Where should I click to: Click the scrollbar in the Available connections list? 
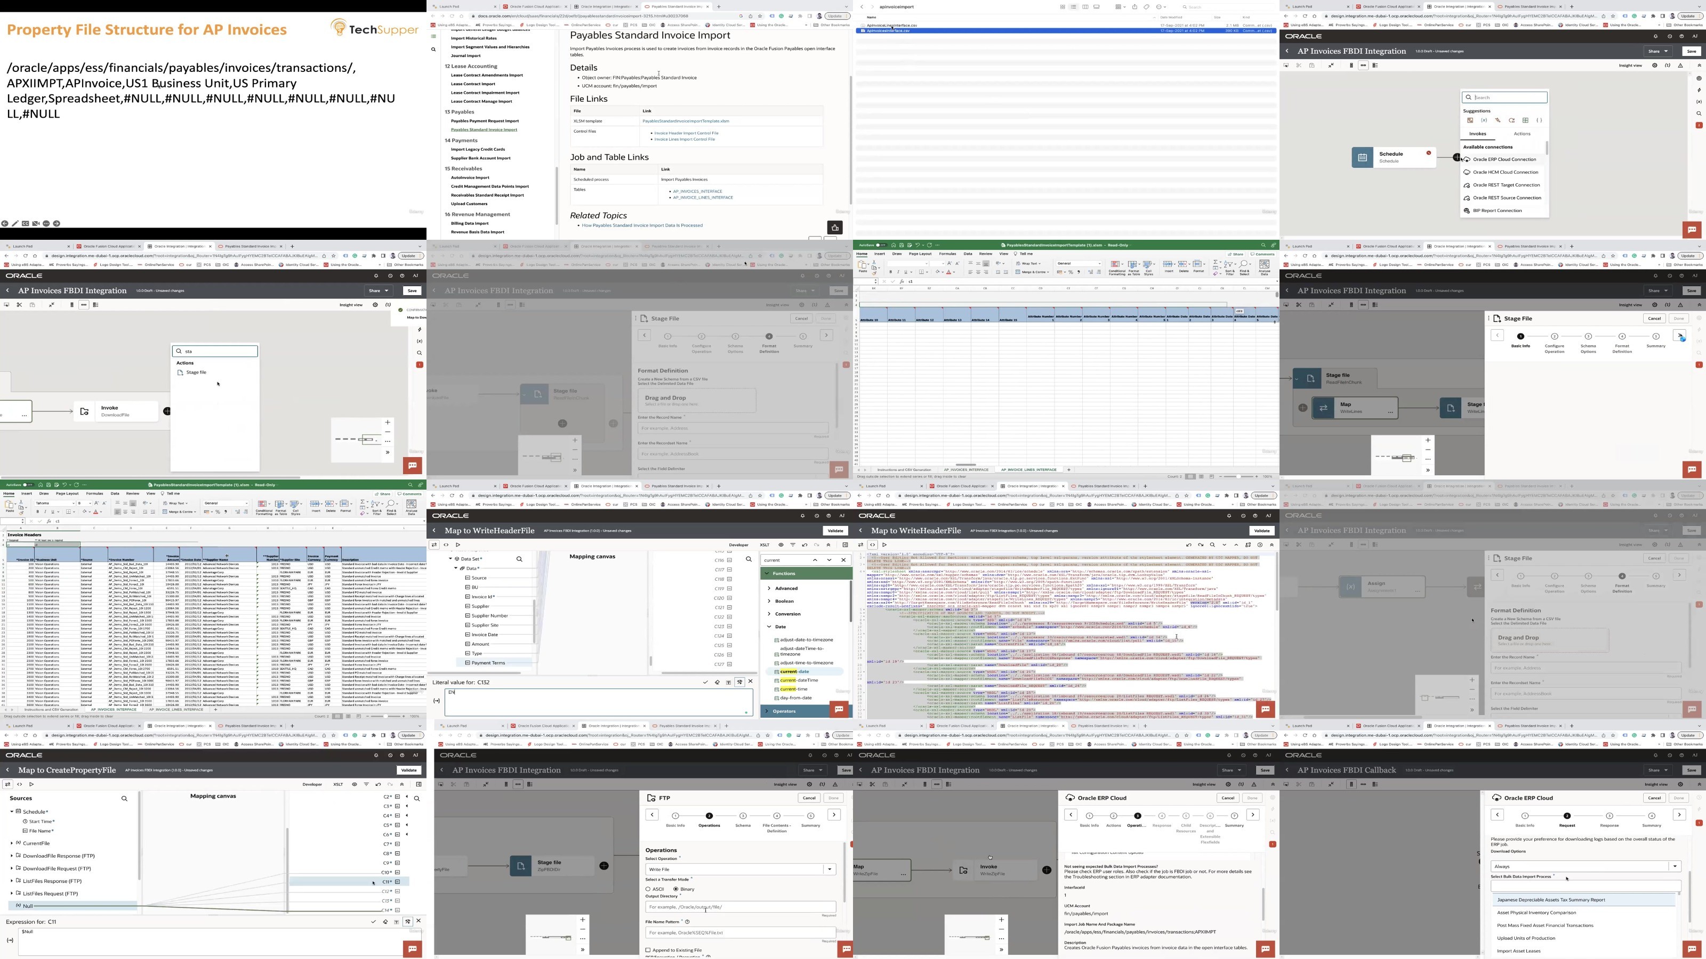(x=1547, y=148)
